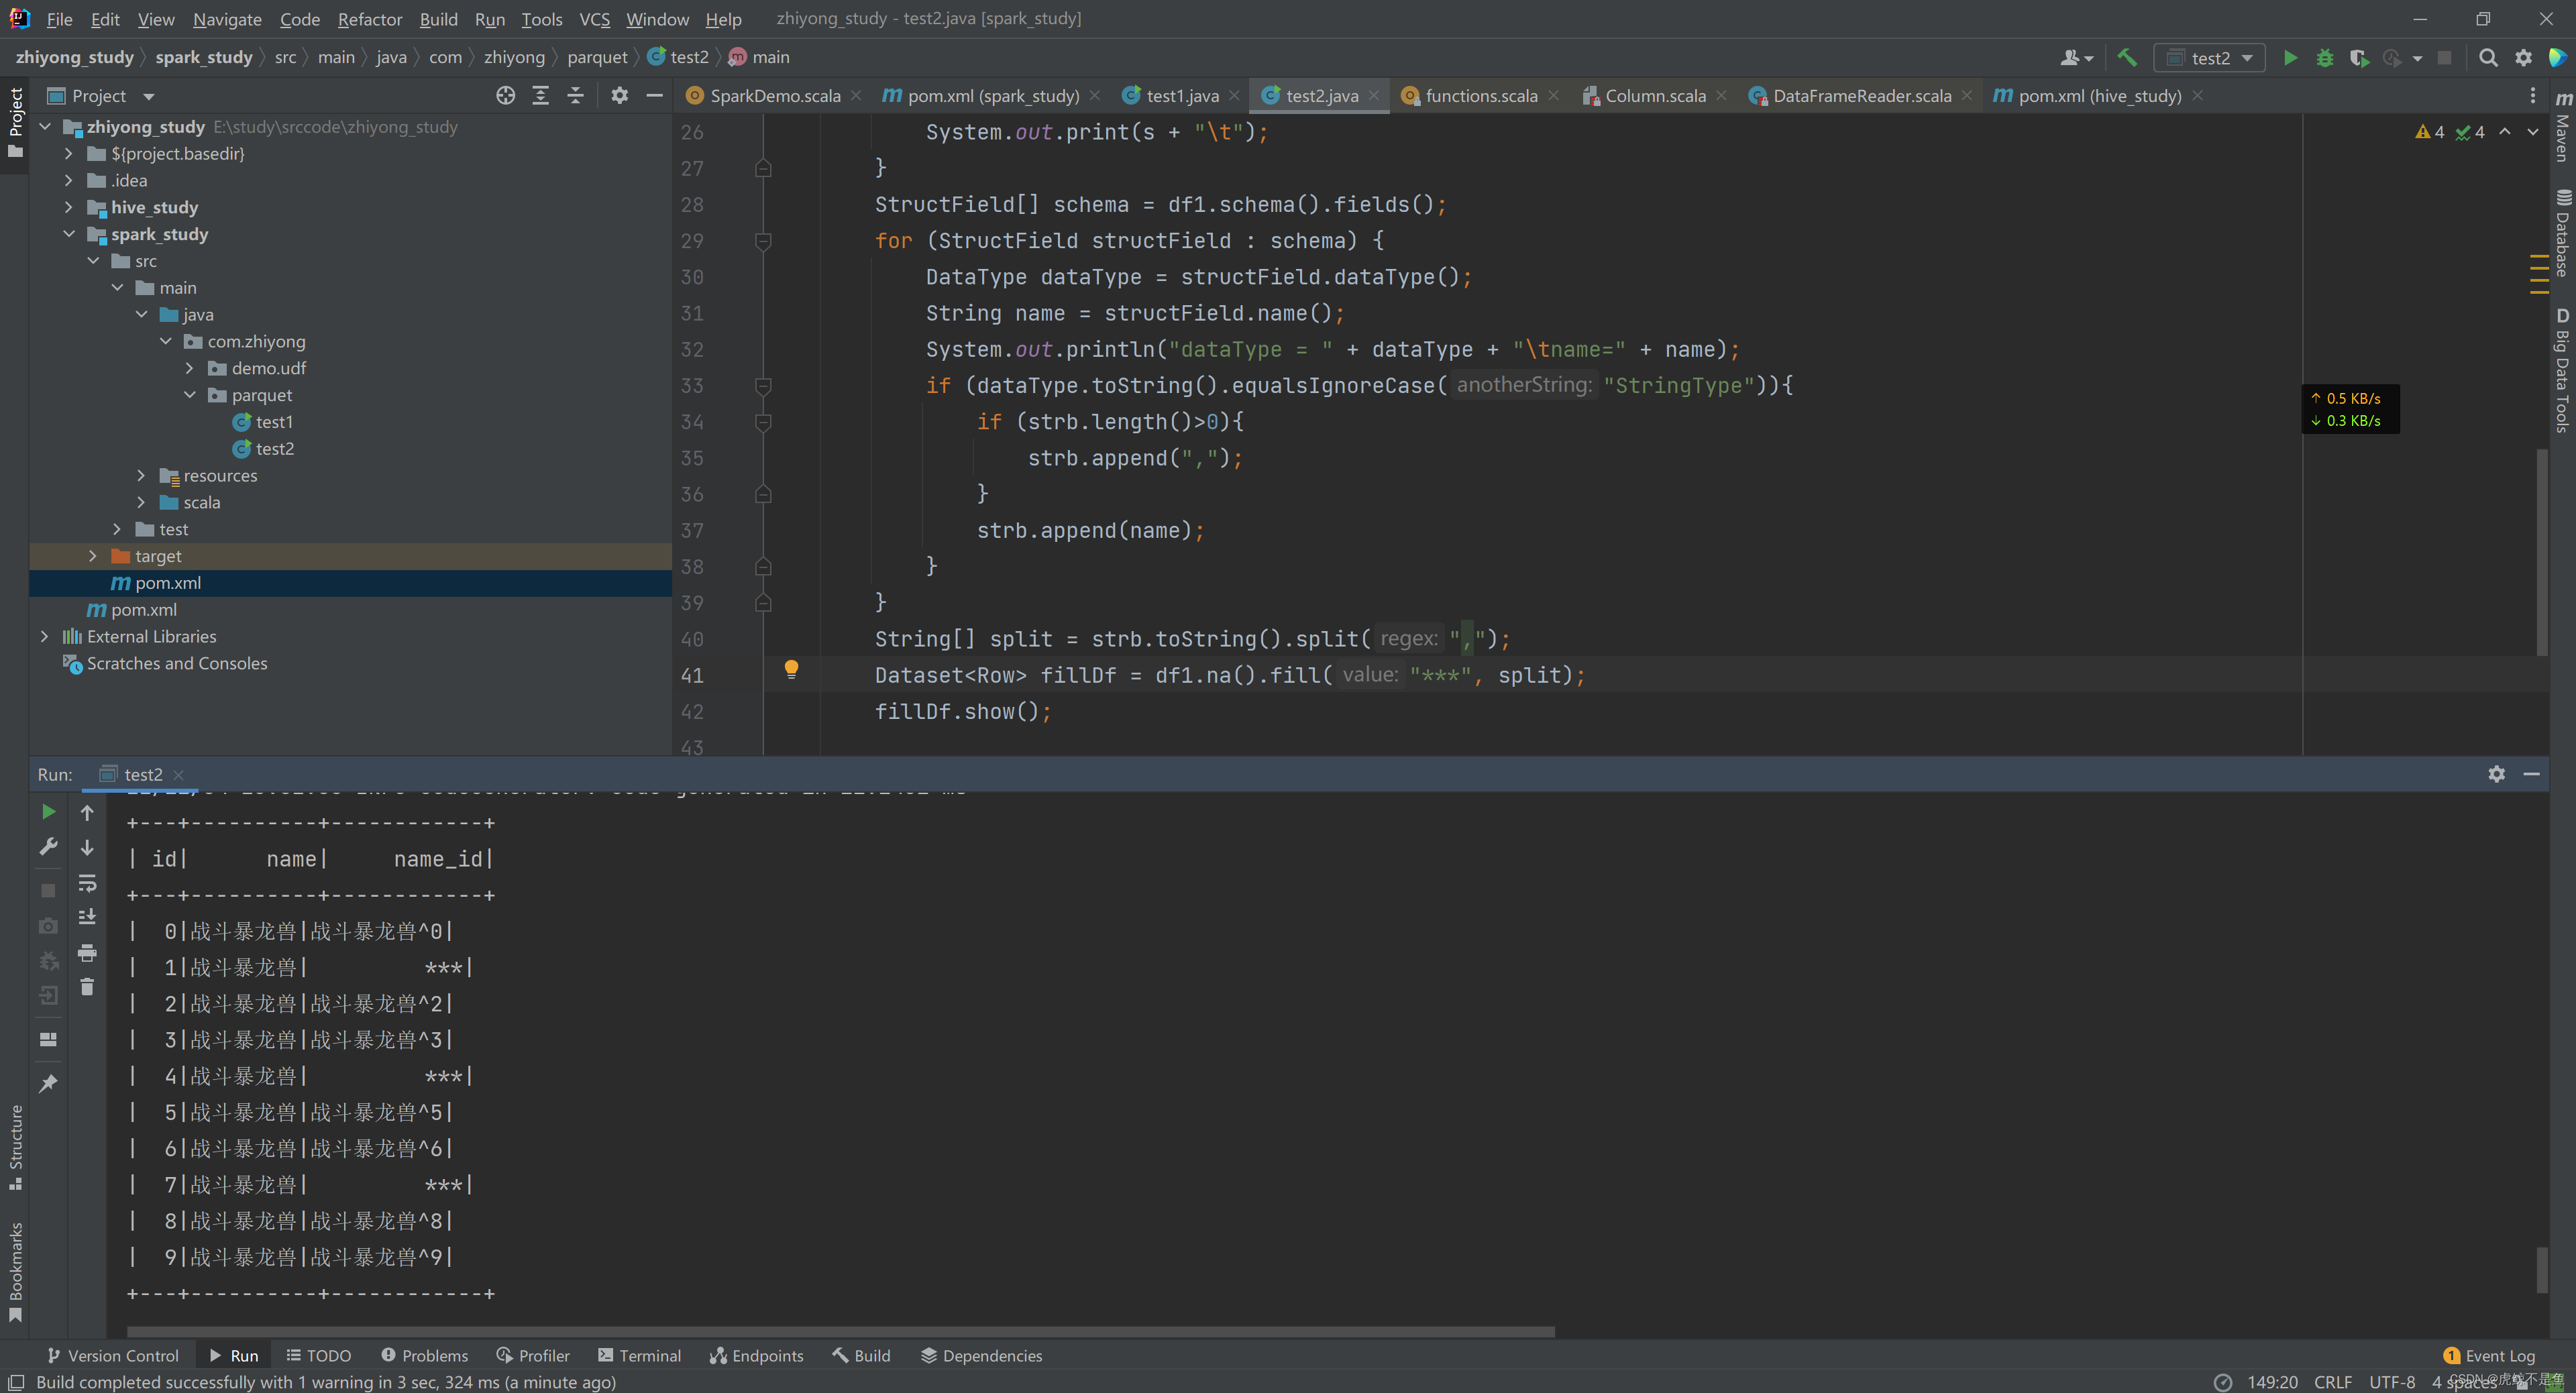The image size is (2576, 1393).
Task: Collapse the parquet package
Action: 190,395
